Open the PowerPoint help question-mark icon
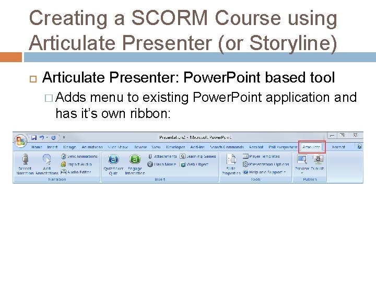376x282 pixels. coord(359,147)
